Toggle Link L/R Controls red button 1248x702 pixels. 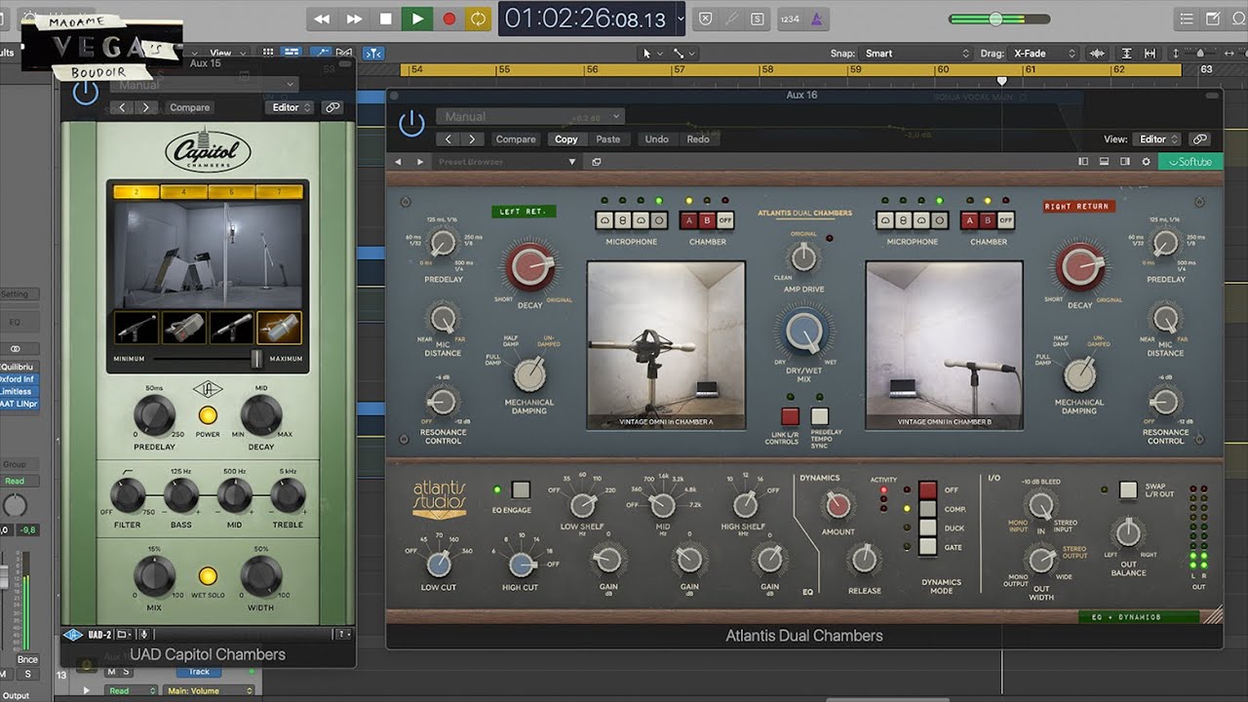(x=790, y=416)
